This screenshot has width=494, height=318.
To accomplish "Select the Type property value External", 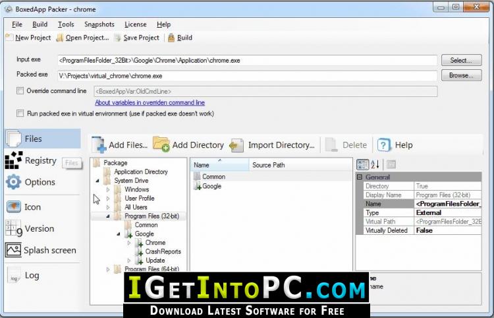I will click(x=447, y=212).
